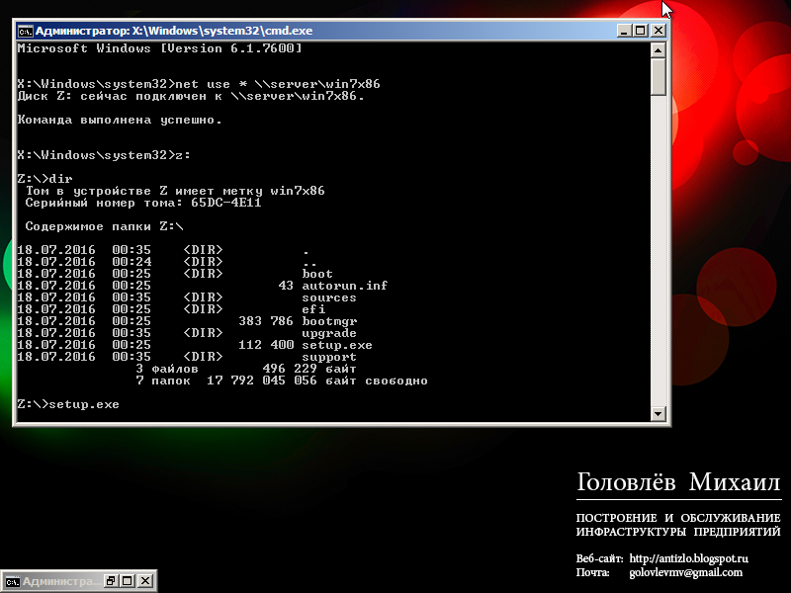The image size is (791, 593).
Task: Maximize the cmd.exe window
Action: click(x=641, y=31)
